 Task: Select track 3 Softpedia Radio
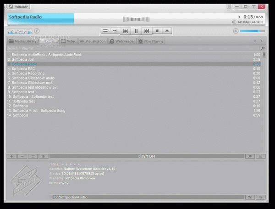tap(134, 64)
